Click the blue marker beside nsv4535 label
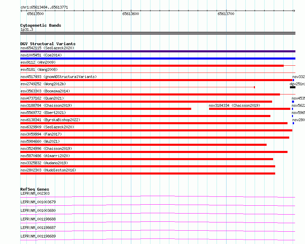Viewport: 305px width, 244px height. [x=293, y=102]
